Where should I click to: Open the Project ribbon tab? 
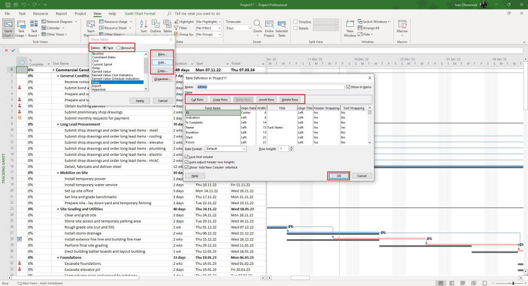click(x=80, y=13)
